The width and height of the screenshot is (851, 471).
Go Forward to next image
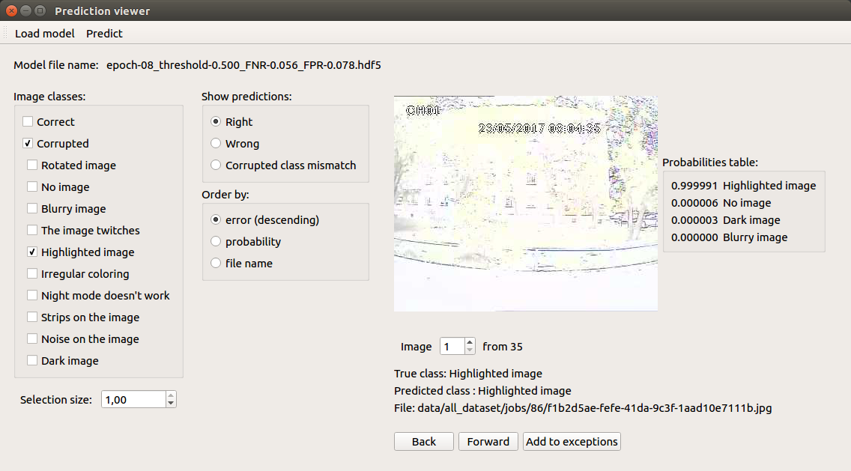pyautogui.click(x=488, y=442)
